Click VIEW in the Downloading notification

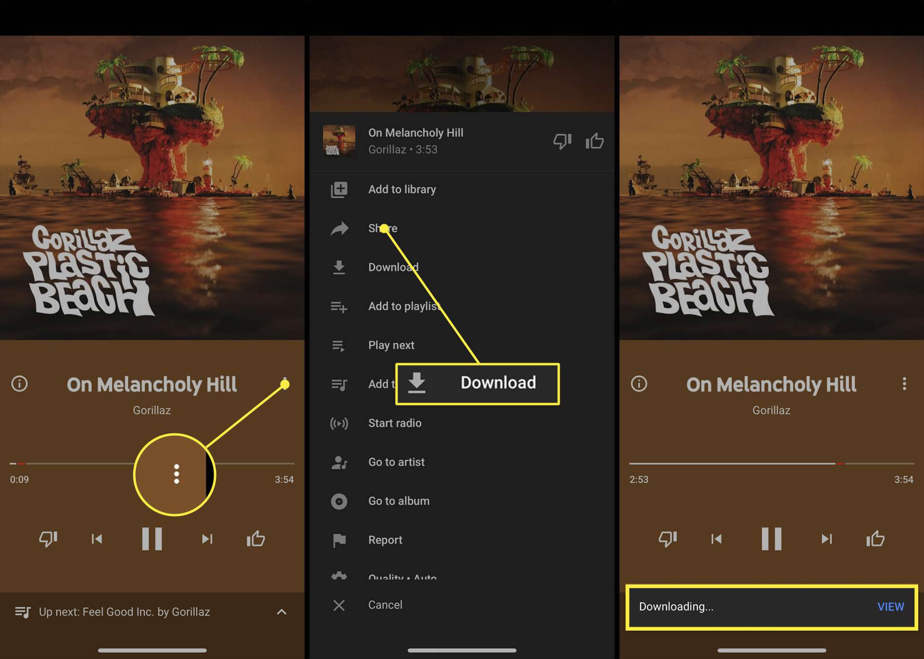(890, 607)
